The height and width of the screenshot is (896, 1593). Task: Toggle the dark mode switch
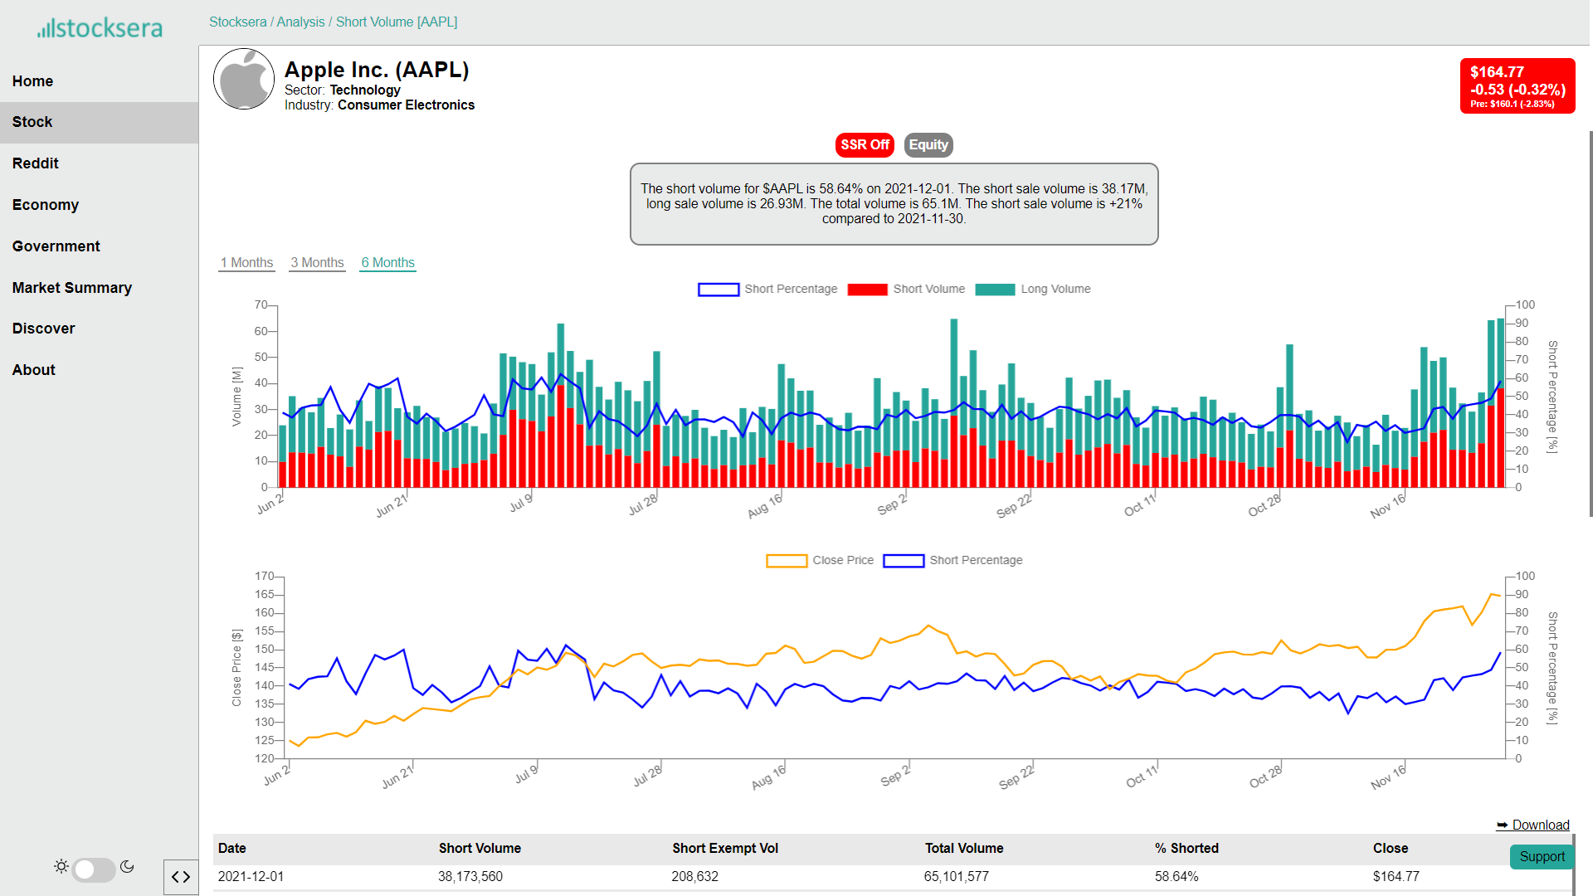(93, 869)
